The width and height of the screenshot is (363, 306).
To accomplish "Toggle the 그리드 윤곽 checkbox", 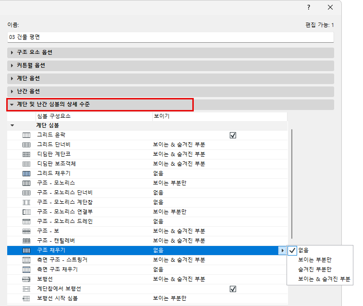I will [233, 135].
